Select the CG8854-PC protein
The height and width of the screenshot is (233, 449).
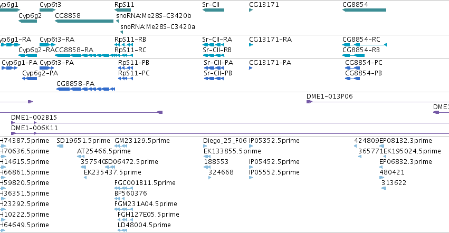click(x=352, y=68)
